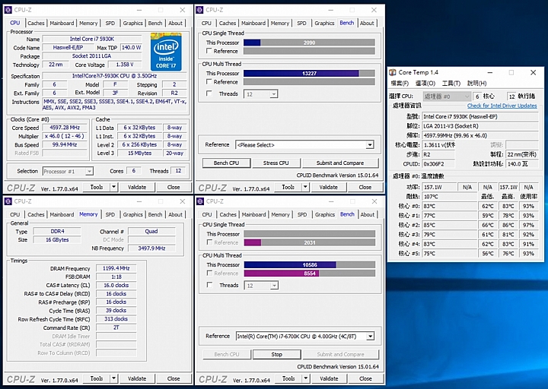Open Tools dropdown arrow in bottom Bench window
This screenshot has width=548, height=389.
[306, 378]
